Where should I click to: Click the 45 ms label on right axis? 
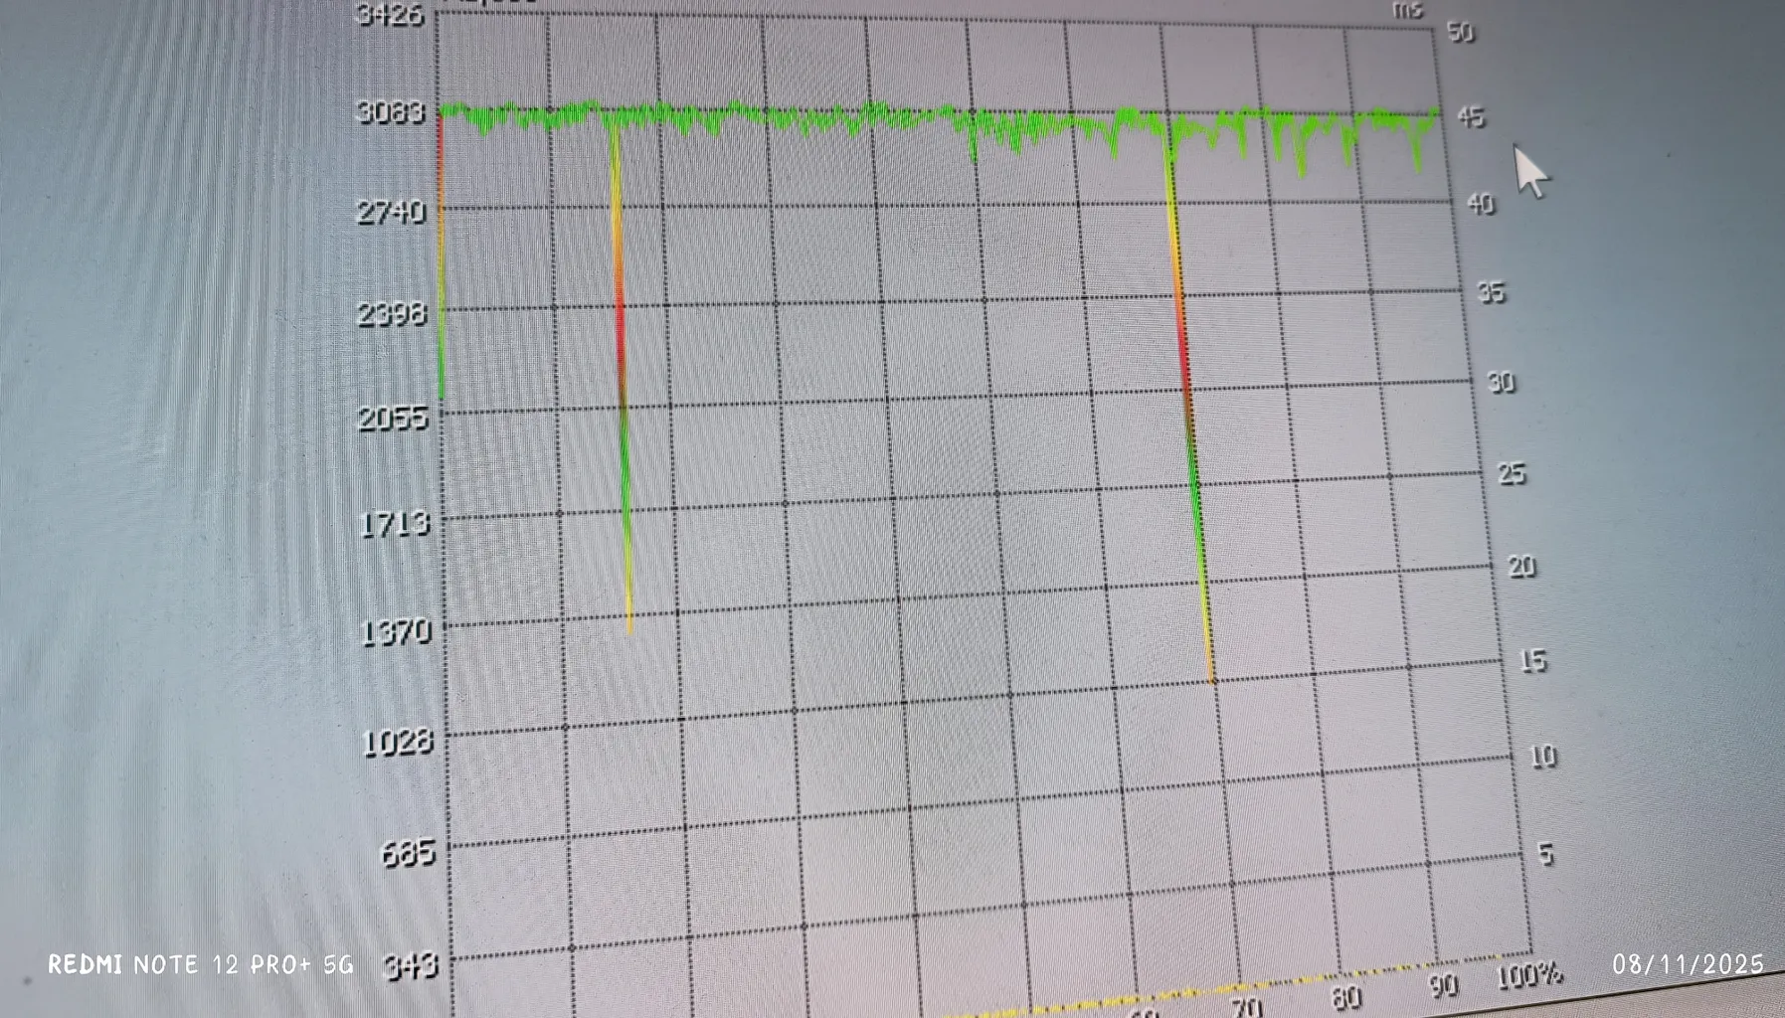pyautogui.click(x=1471, y=117)
